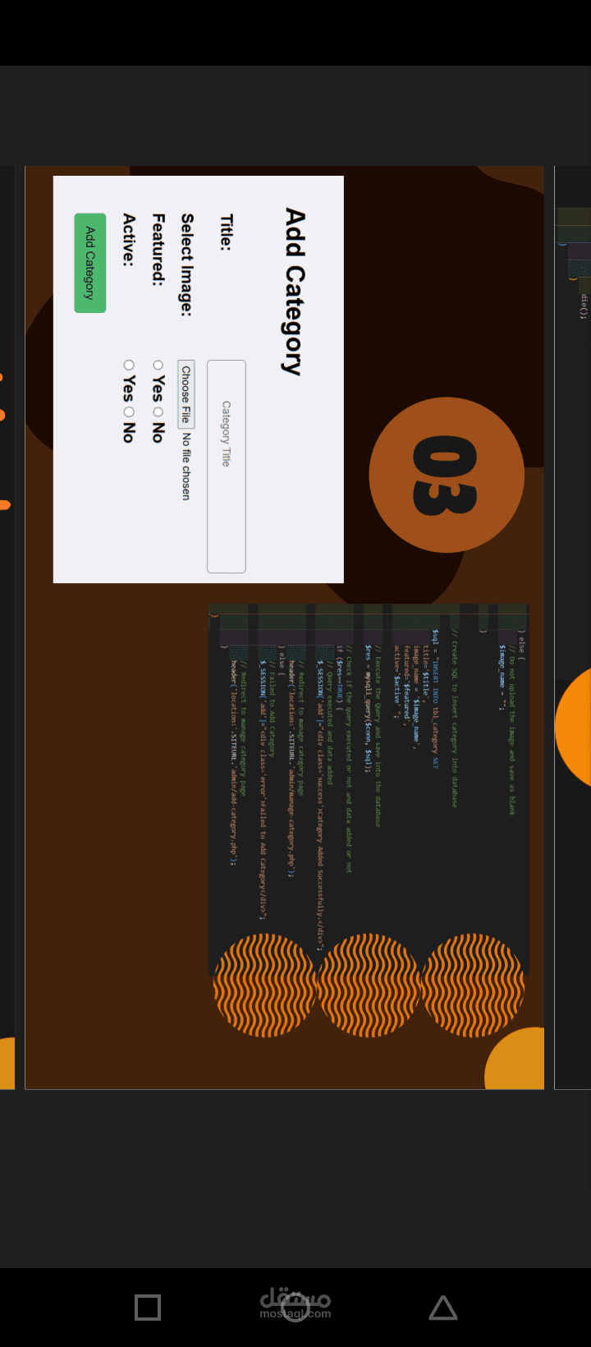Select the Featured Yes radio button
The width and height of the screenshot is (591, 1347).
158,365
